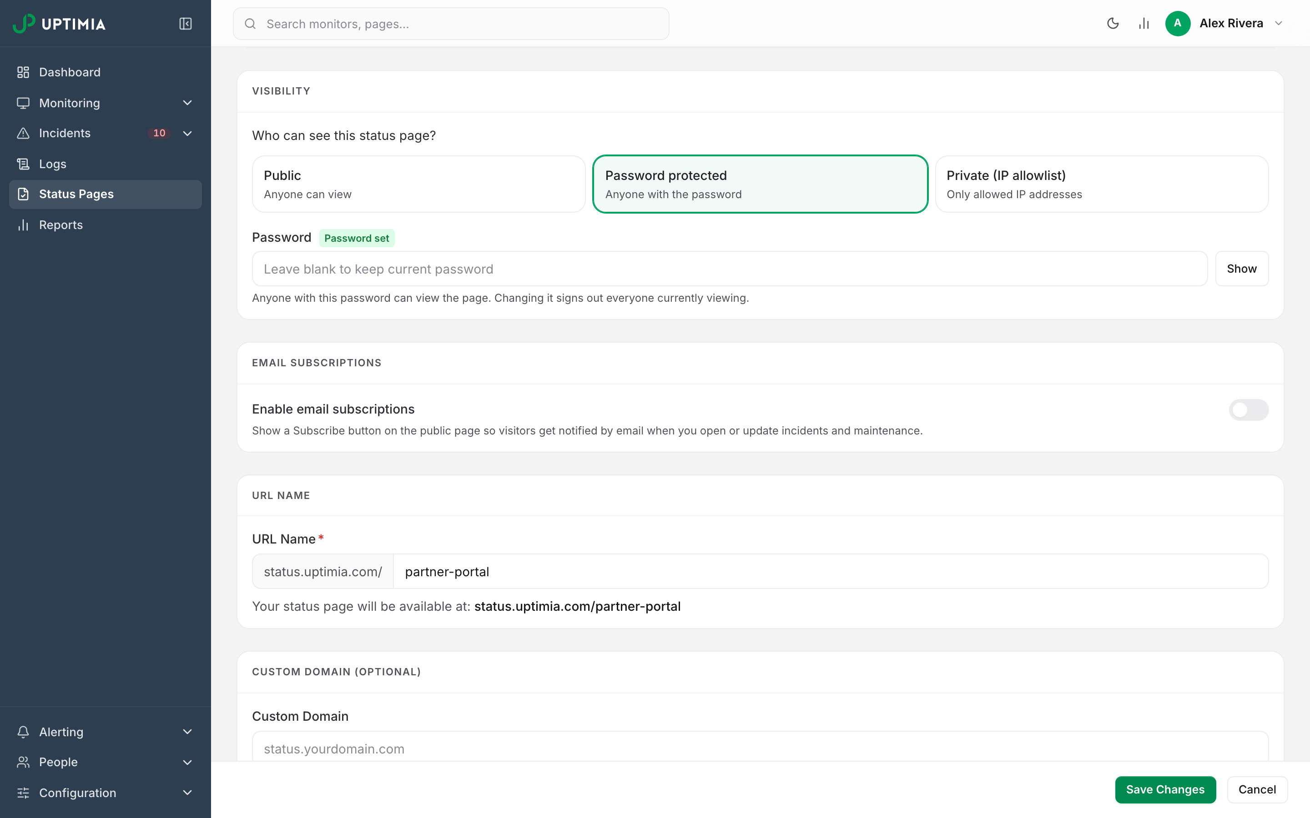Expand the Configuration menu chevron
Viewport: 1310px width, 818px height.
click(187, 793)
